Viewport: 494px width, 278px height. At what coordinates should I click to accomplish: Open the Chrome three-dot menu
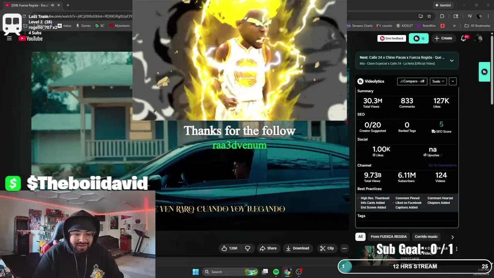[487, 16]
